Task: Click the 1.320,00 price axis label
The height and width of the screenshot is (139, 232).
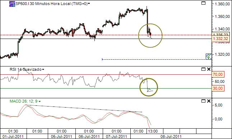Action: pyautogui.click(x=222, y=54)
